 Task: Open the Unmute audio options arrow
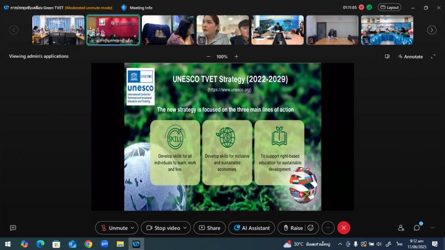pyautogui.click(x=132, y=228)
